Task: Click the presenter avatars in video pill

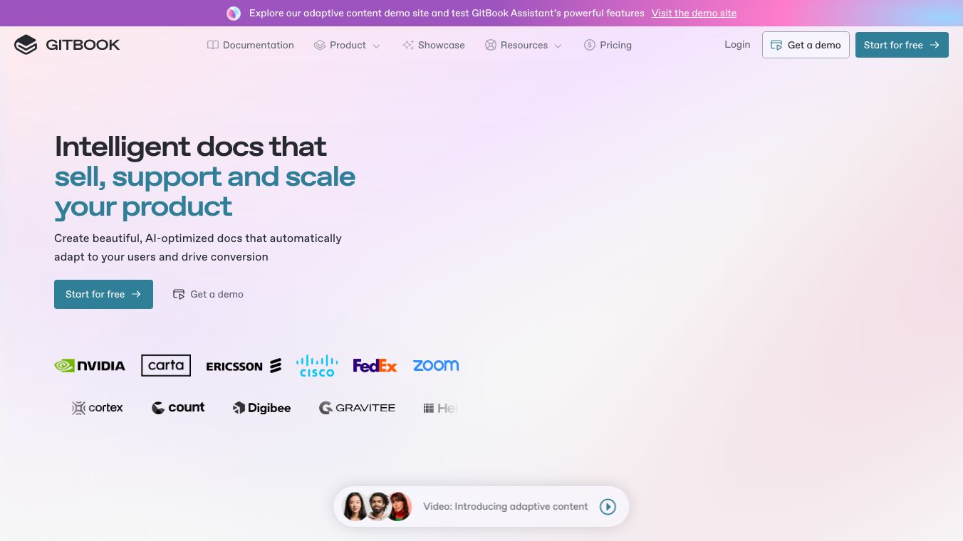Action: (x=377, y=507)
